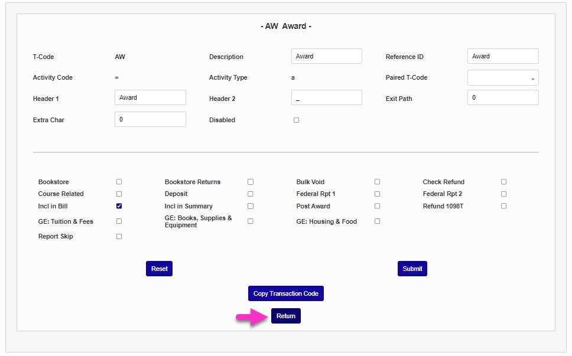
Task: Focus the Reference ID text field
Action: (503, 56)
